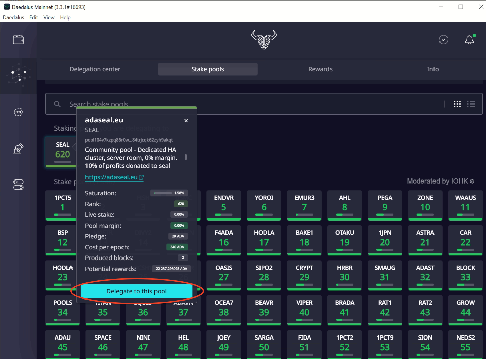
Task: Select the BLOCK pool ranked 33
Action: click(465, 275)
